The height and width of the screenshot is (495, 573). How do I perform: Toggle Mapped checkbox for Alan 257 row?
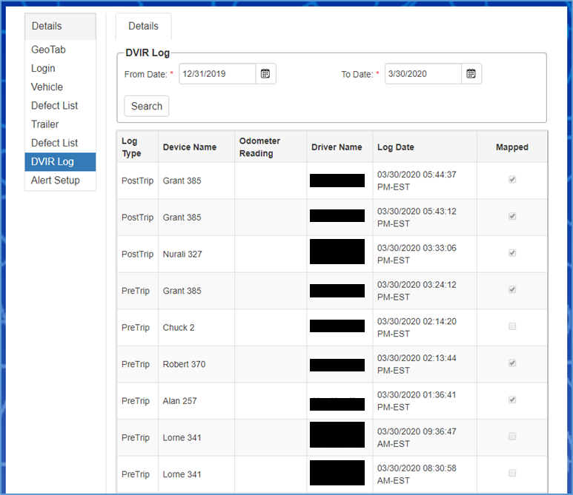click(512, 400)
